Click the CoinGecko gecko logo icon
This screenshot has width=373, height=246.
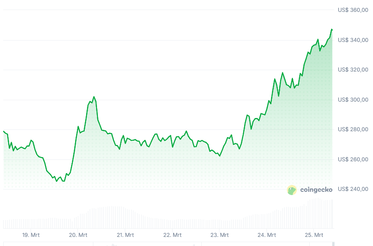tap(292, 190)
